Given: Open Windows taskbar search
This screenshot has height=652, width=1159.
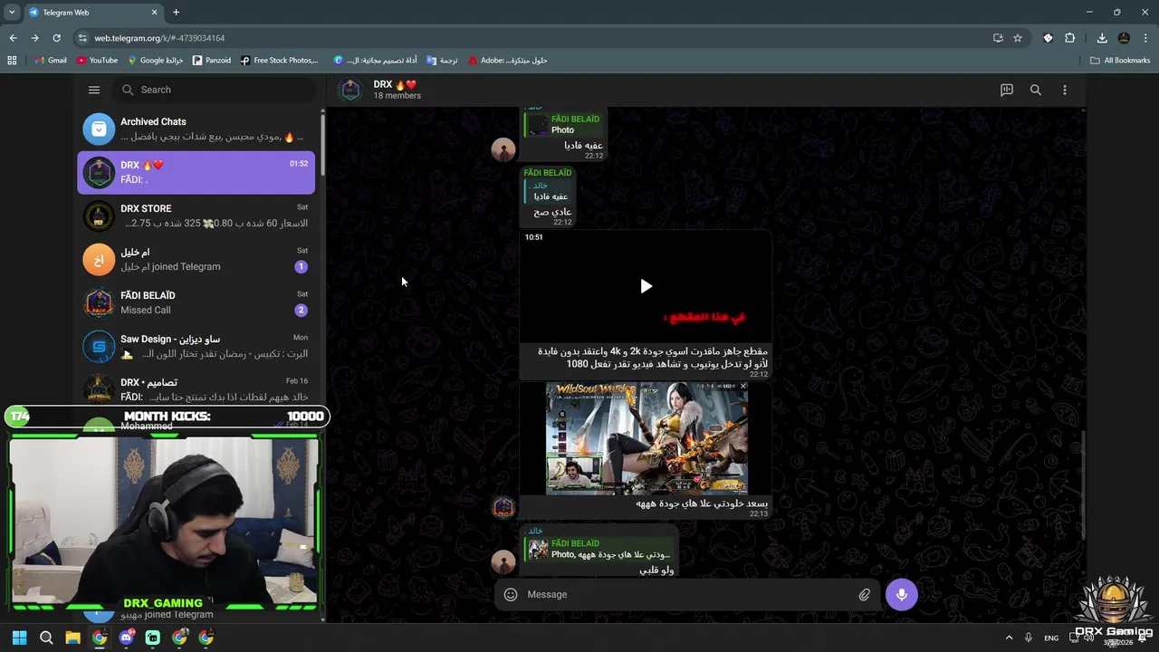Looking at the screenshot, I should click(x=46, y=638).
